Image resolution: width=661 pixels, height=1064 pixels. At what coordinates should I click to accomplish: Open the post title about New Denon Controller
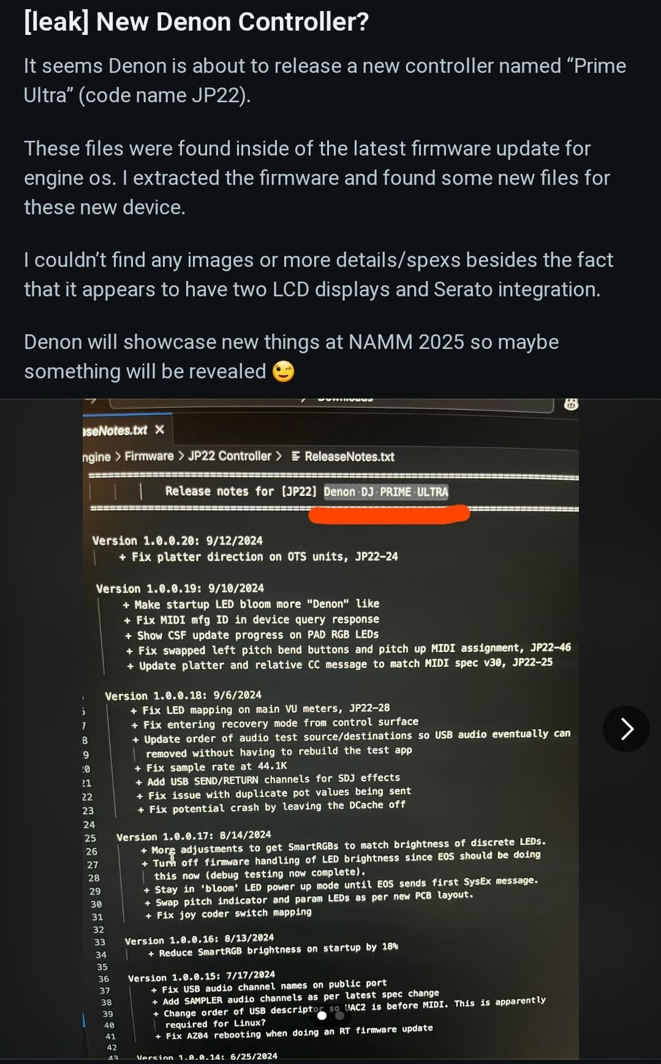pos(196,22)
